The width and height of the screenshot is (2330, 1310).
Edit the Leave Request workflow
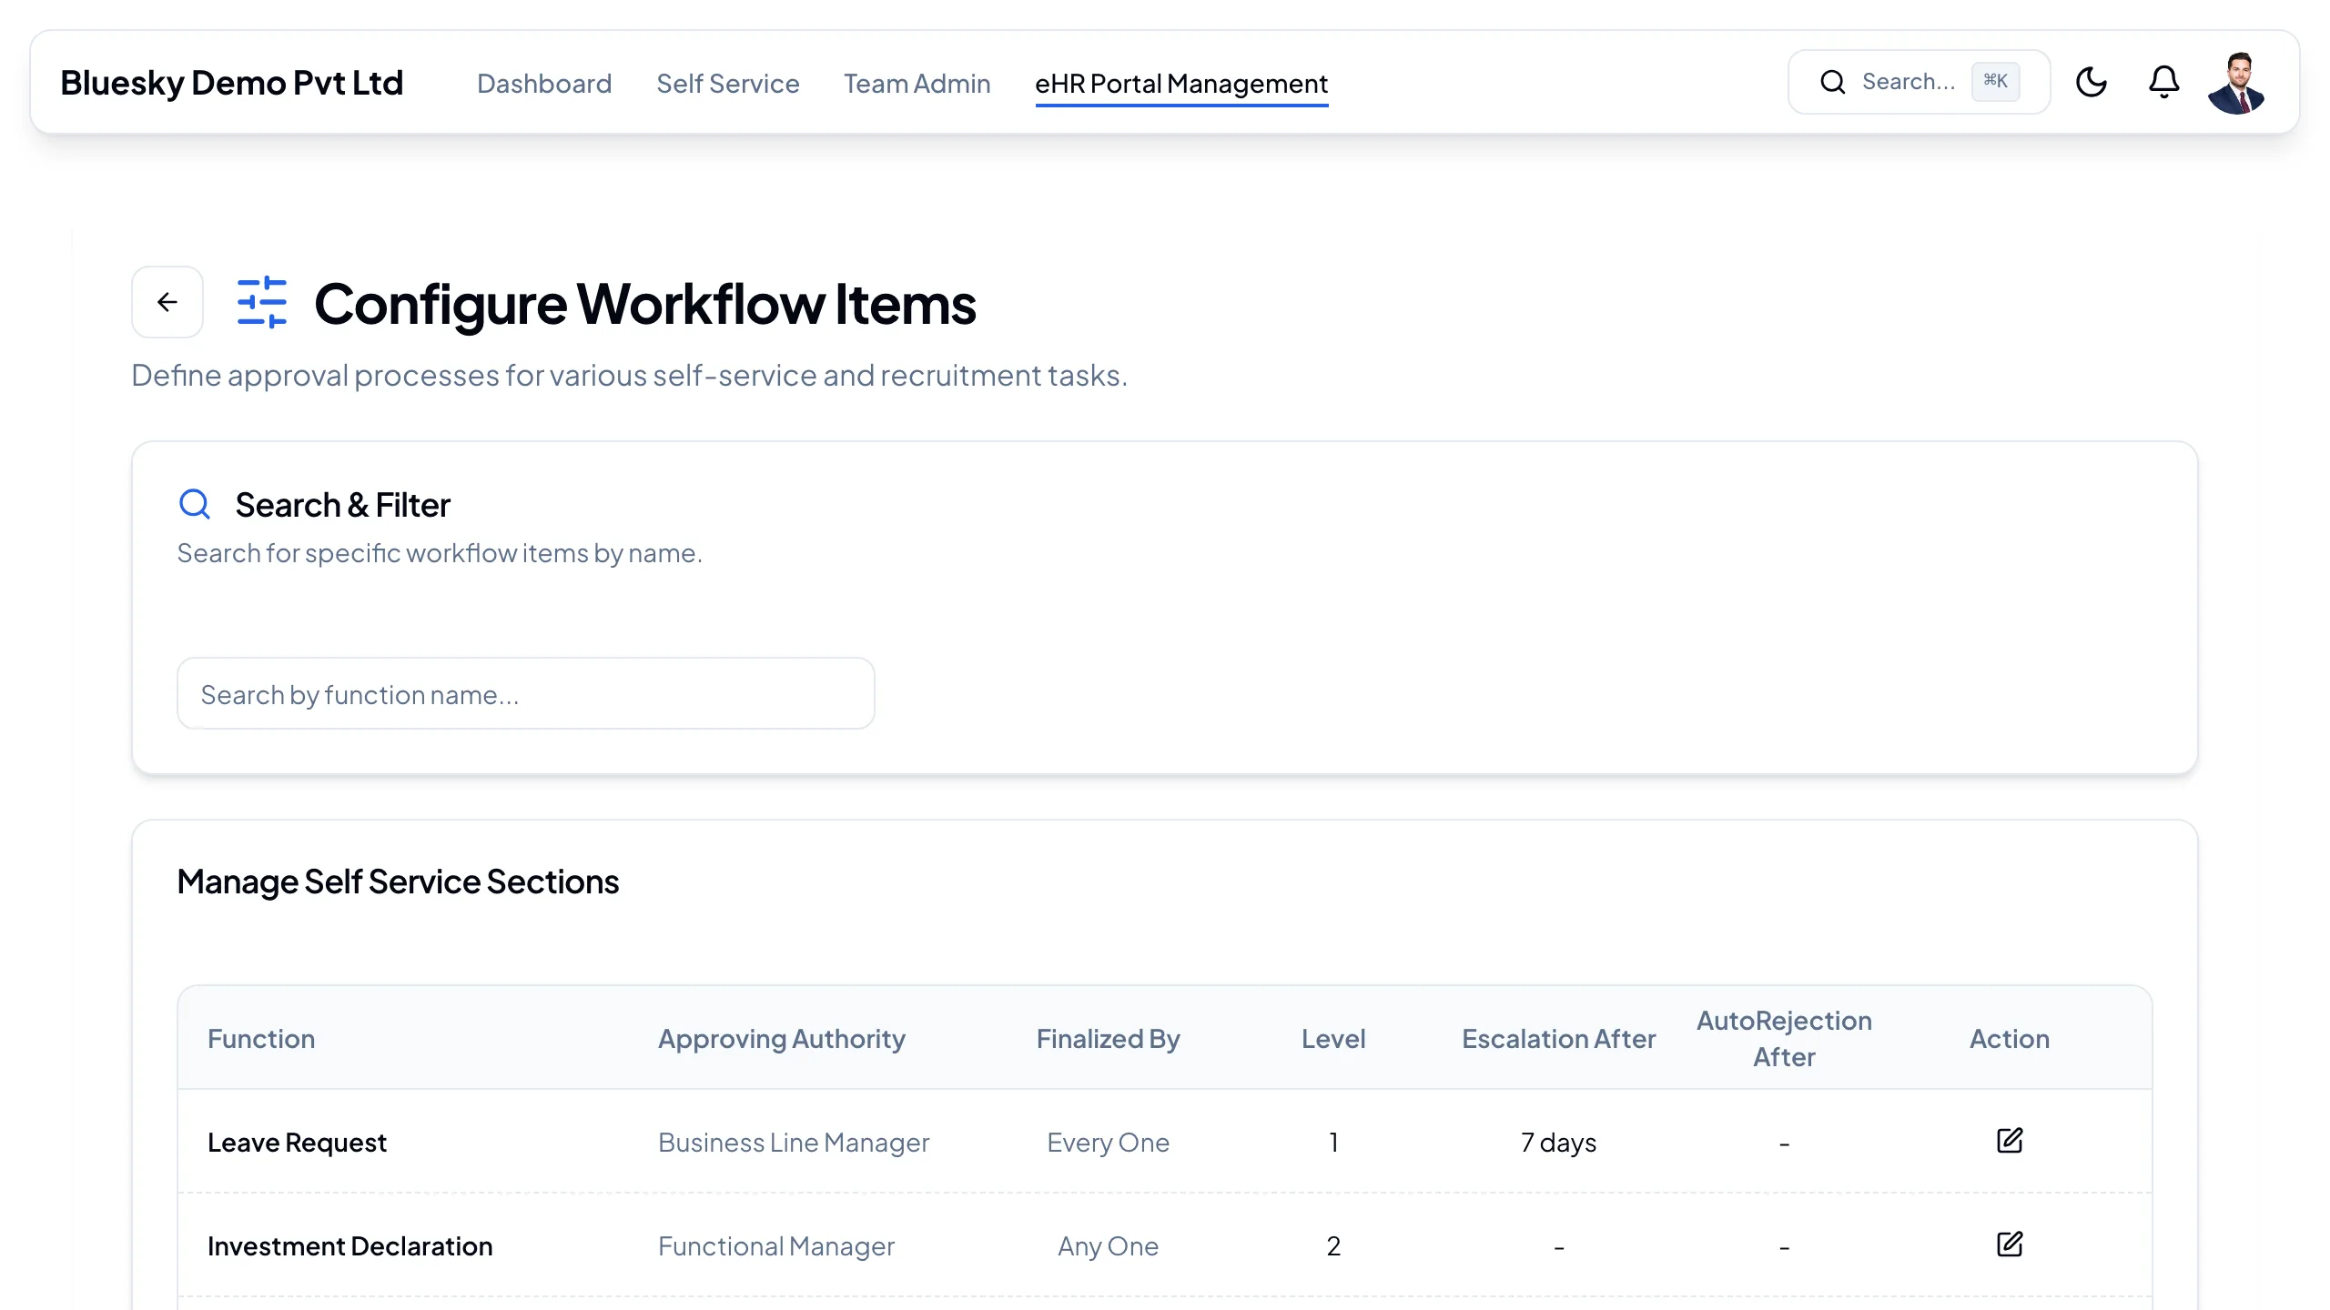[x=2010, y=1141]
